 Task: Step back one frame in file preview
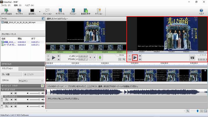point(48,56)
